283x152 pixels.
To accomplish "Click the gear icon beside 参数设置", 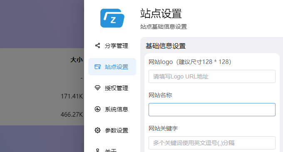I will [x=97, y=130].
